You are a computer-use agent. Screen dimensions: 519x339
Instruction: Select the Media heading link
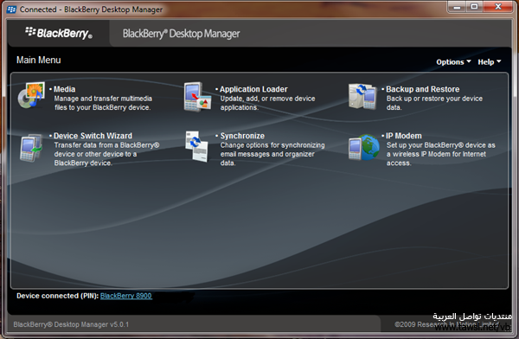pyautogui.click(x=65, y=89)
